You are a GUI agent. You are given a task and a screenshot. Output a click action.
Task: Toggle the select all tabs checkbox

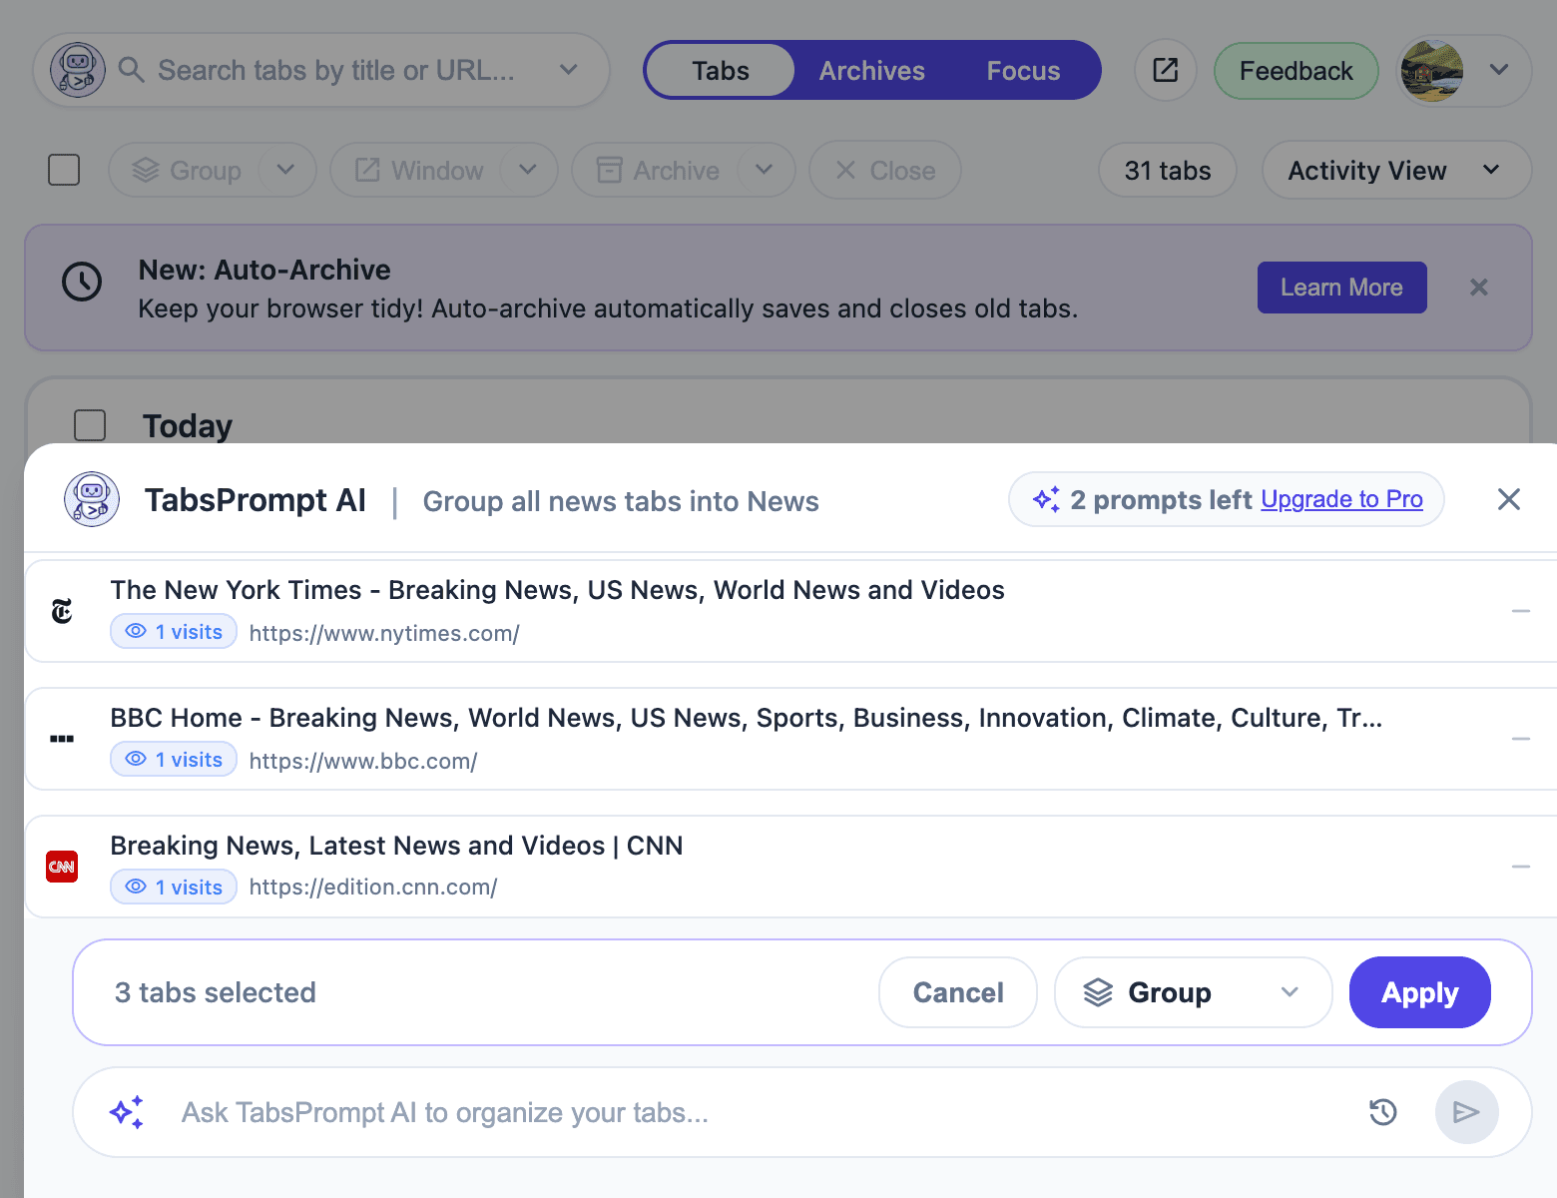point(64,170)
